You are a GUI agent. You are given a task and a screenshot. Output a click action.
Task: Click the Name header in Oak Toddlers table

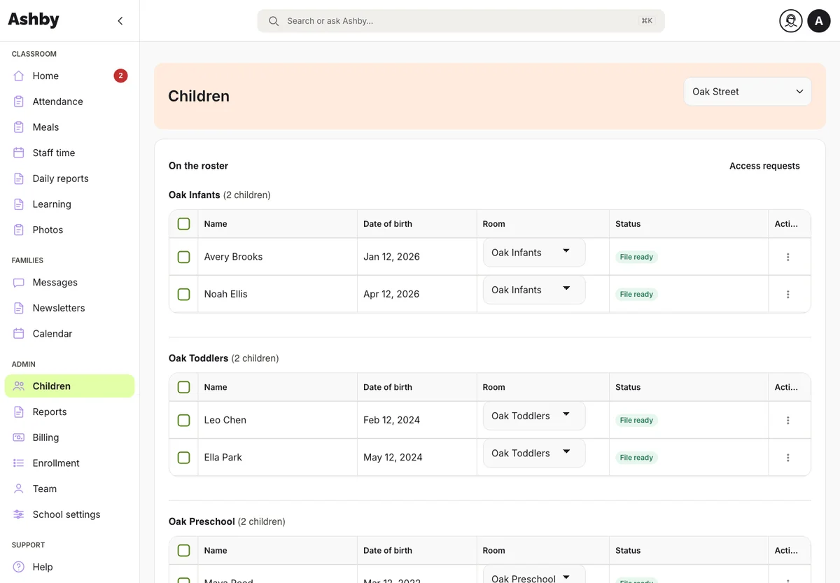point(216,387)
